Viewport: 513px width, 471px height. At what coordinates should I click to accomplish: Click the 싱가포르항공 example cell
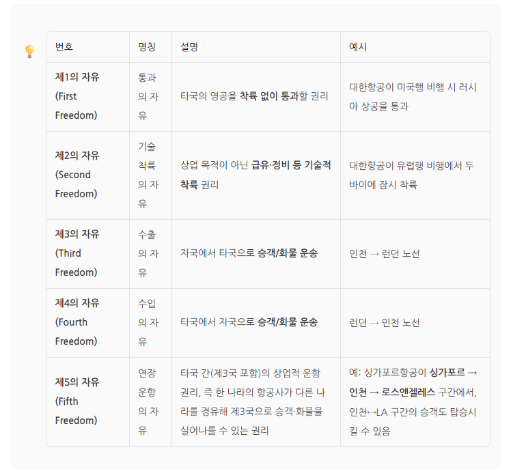413,401
